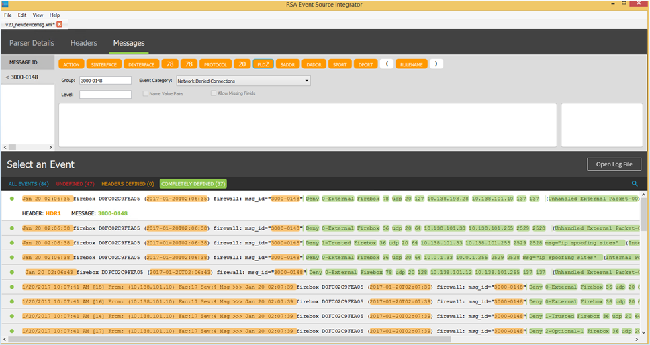Screen dimensions: 650x345
Task: Click the ACTION token pill
Action: (x=71, y=64)
